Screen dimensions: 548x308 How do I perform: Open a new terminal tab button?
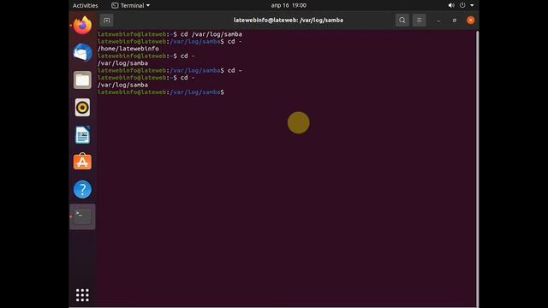coord(106,21)
